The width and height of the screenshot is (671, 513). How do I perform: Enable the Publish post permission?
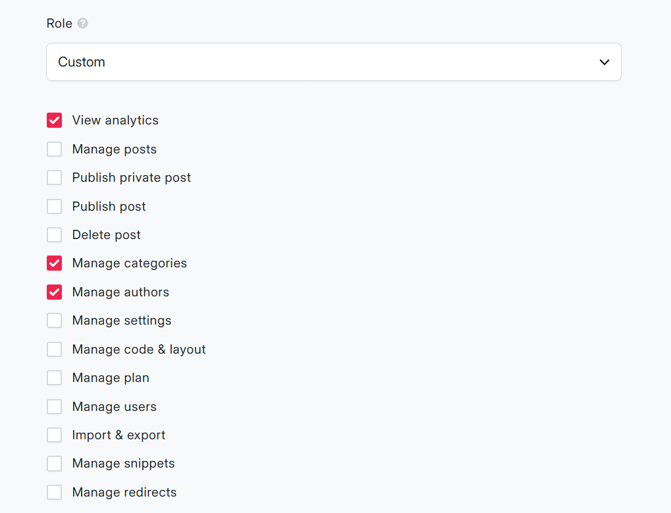click(54, 206)
